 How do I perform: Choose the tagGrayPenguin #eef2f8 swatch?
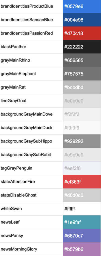82,168
